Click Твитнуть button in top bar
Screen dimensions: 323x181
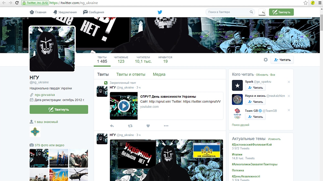tap(281, 12)
